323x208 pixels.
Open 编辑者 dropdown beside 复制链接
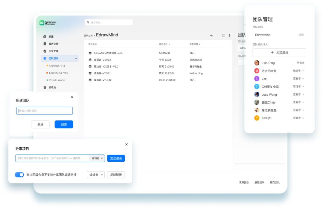tap(96, 175)
